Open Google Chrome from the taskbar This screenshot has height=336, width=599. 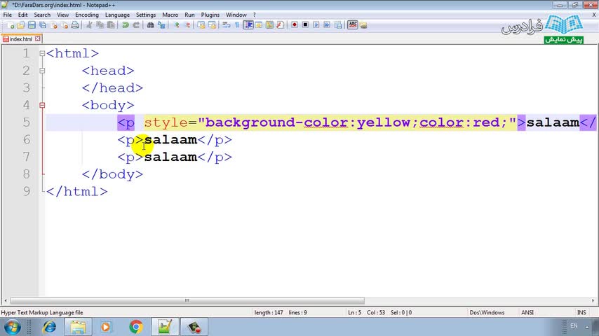point(135,327)
